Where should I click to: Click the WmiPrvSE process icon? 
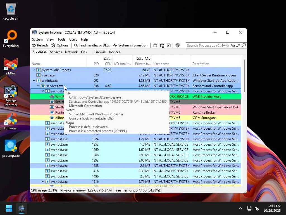52,97
